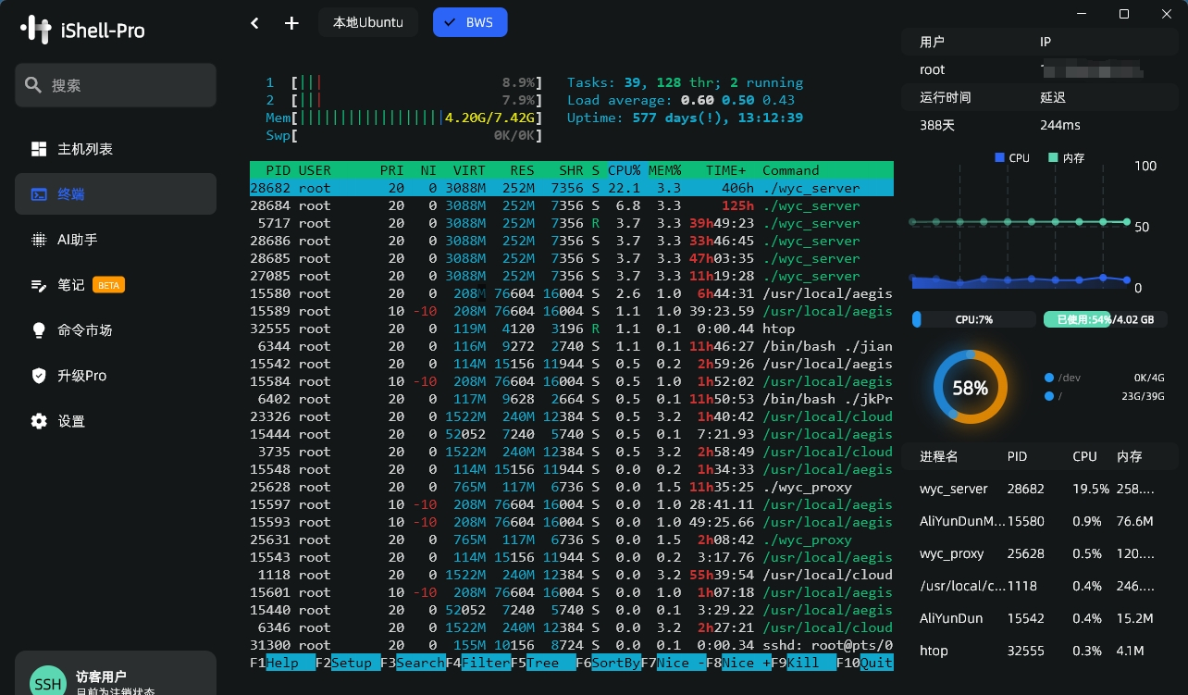Maximize the iShell-Pro window

(1124, 14)
